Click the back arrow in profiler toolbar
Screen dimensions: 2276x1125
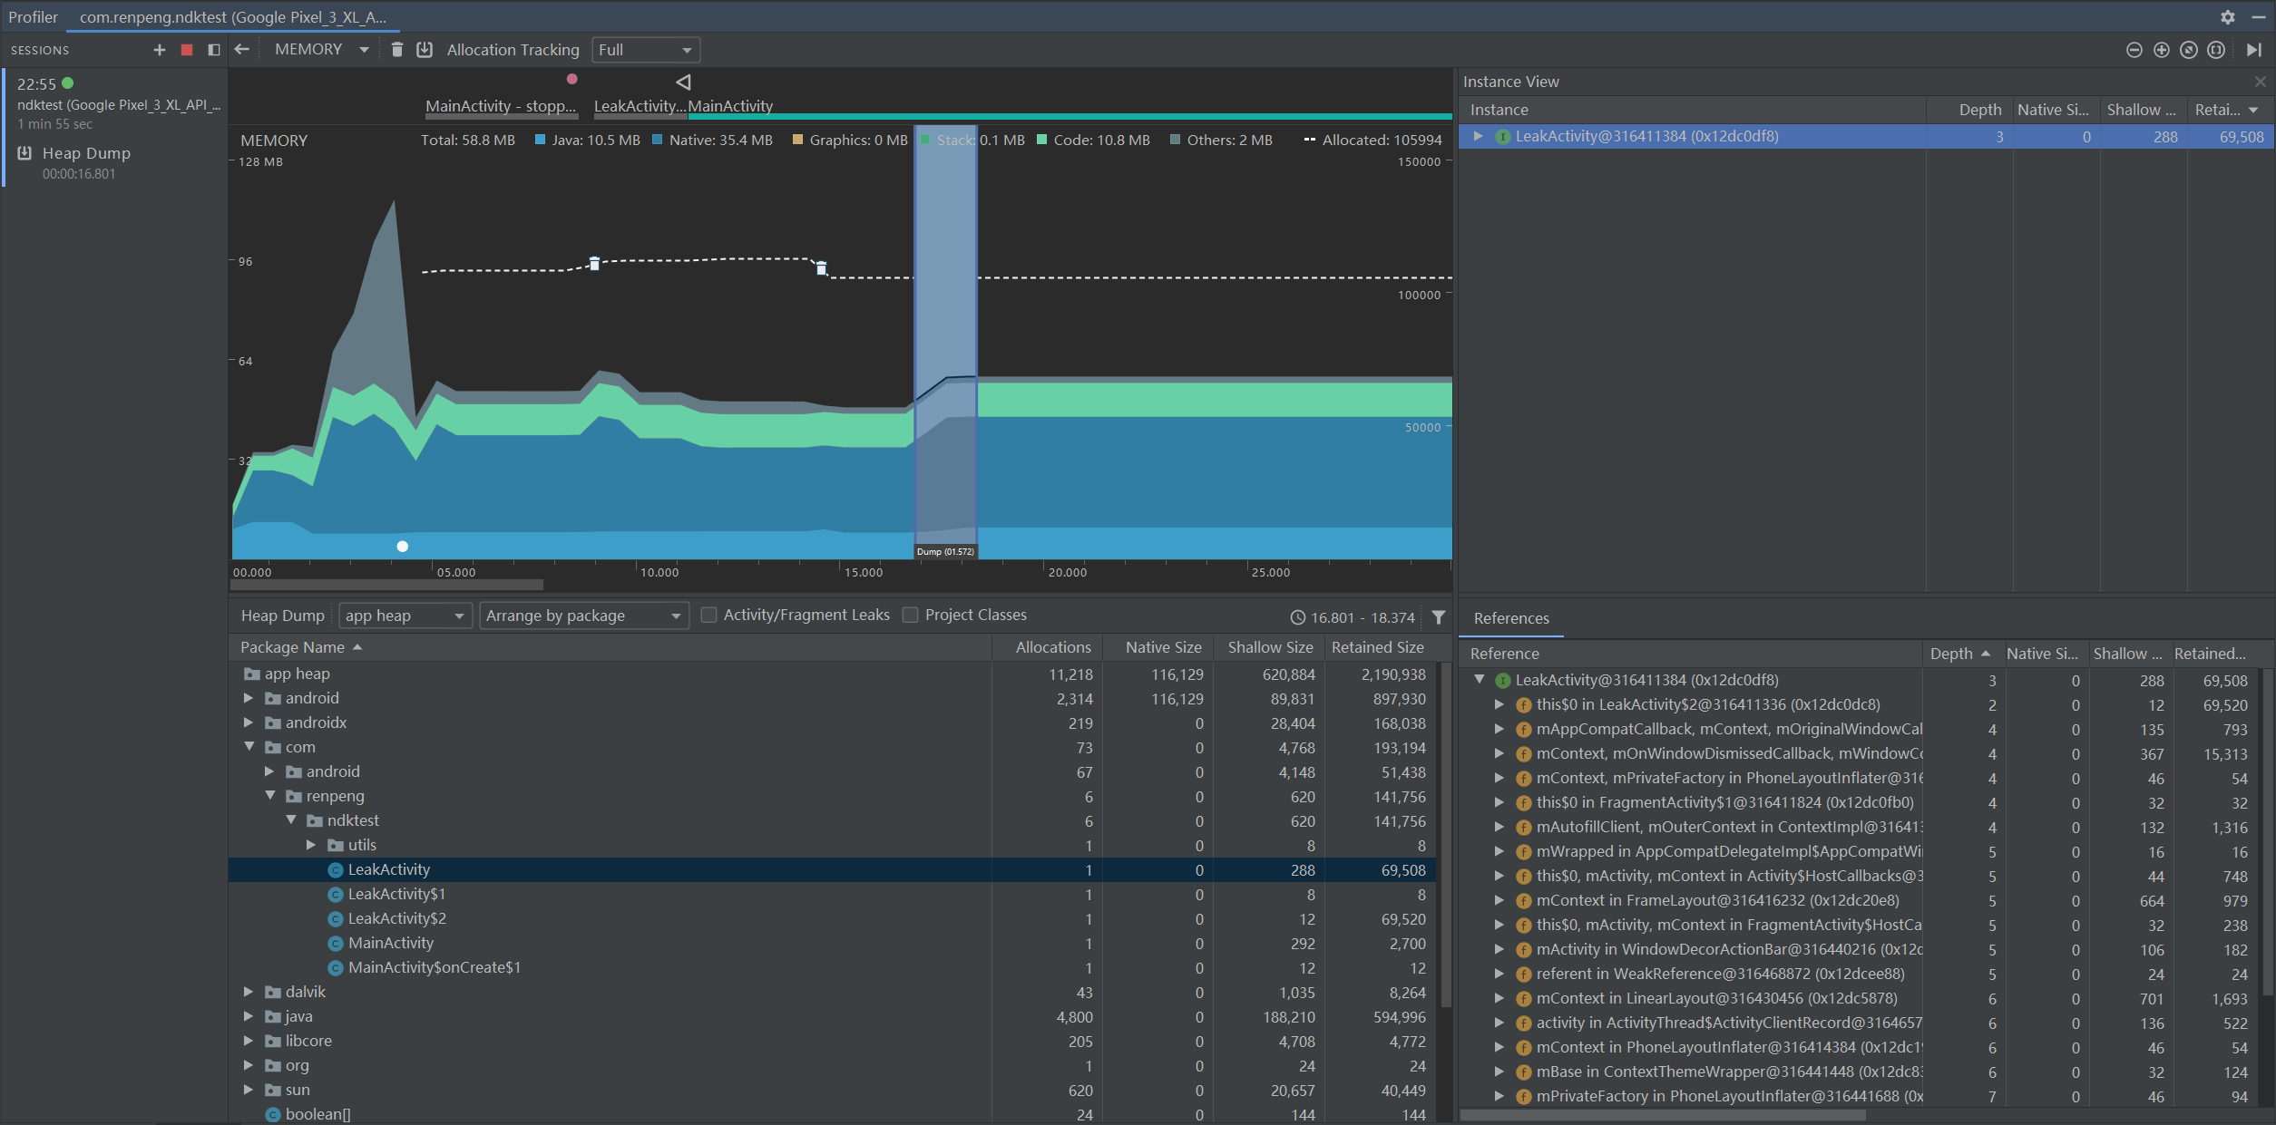point(241,50)
